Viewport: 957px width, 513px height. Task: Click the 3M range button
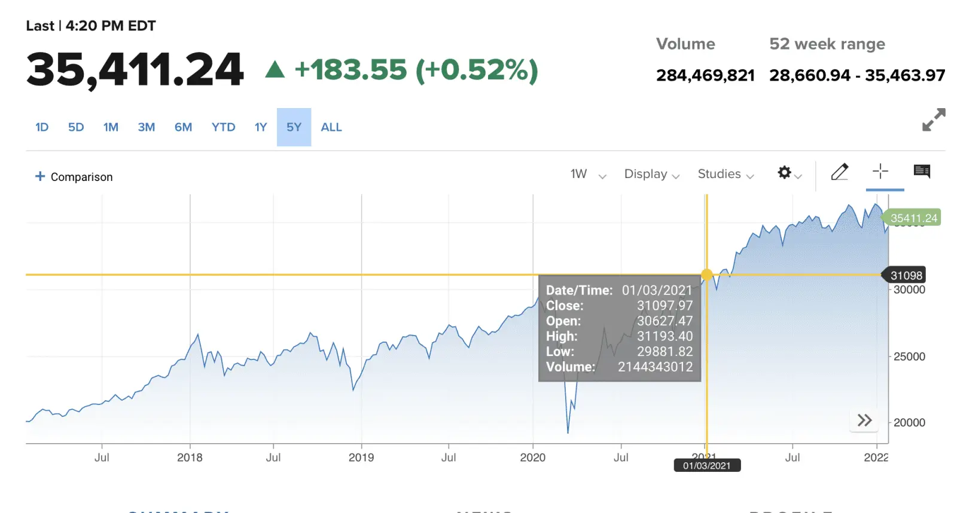(146, 127)
